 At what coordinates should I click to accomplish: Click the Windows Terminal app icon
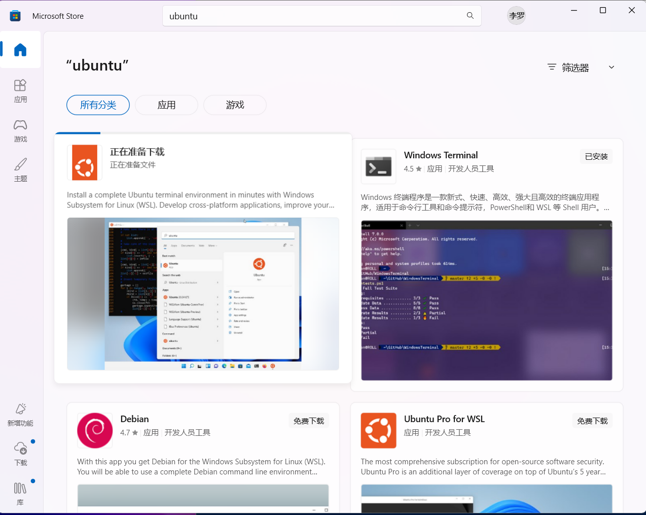point(379,166)
